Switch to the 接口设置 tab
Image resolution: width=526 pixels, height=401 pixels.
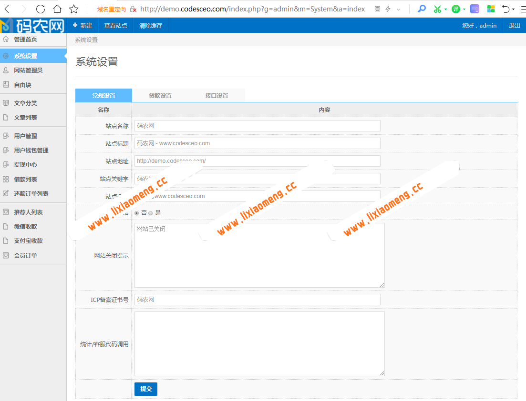(x=217, y=96)
